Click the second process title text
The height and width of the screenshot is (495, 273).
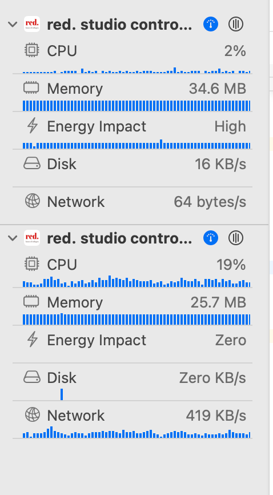119,239
